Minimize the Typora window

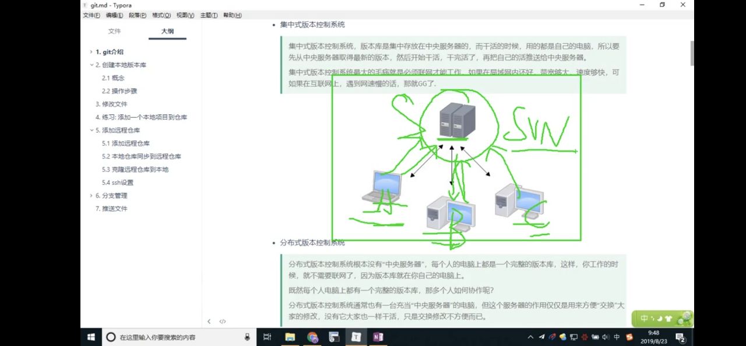pos(641,5)
